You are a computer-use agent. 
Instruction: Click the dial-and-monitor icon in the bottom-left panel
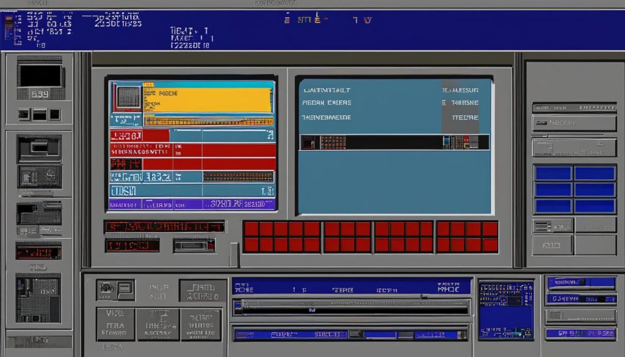(115, 290)
